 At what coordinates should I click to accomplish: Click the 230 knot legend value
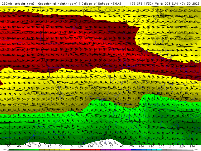[192, 146]
